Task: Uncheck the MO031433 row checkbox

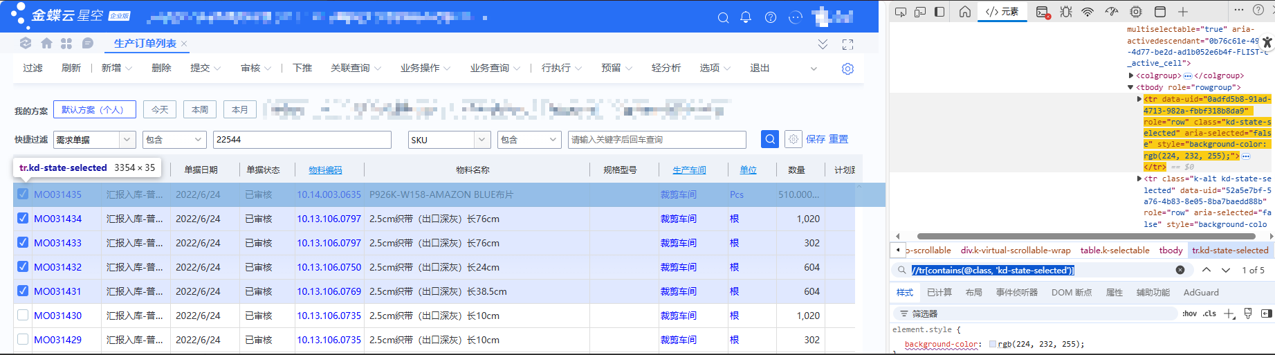Action: point(23,242)
